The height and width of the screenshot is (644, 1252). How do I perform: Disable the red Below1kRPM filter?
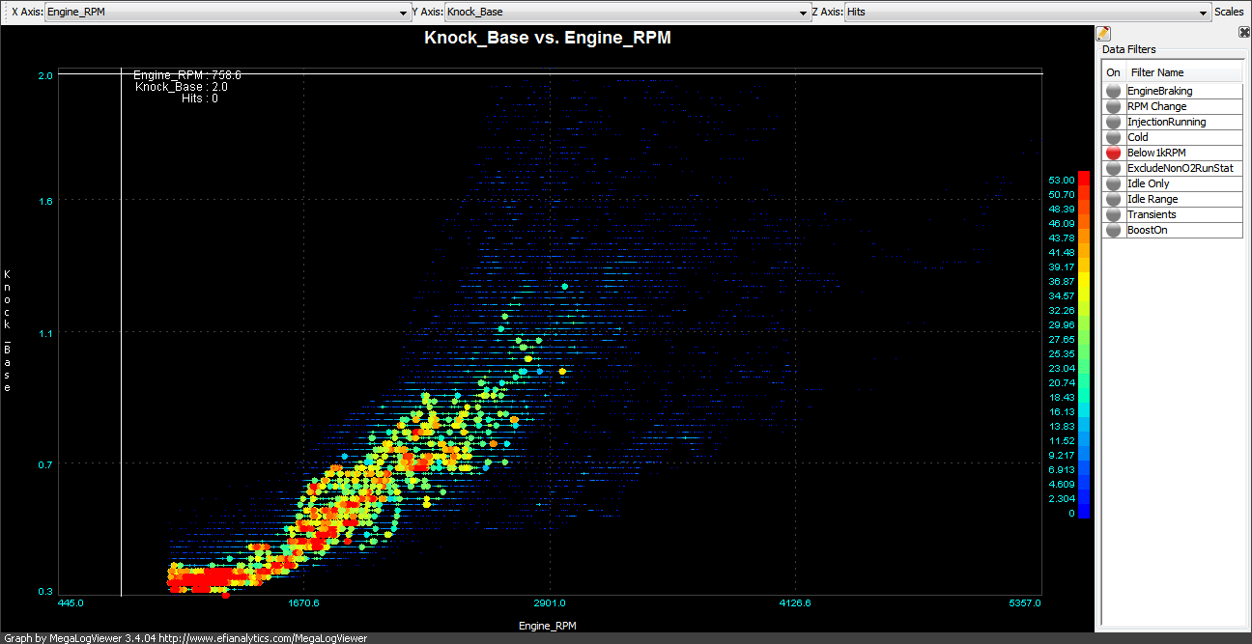coord(1114,153)
